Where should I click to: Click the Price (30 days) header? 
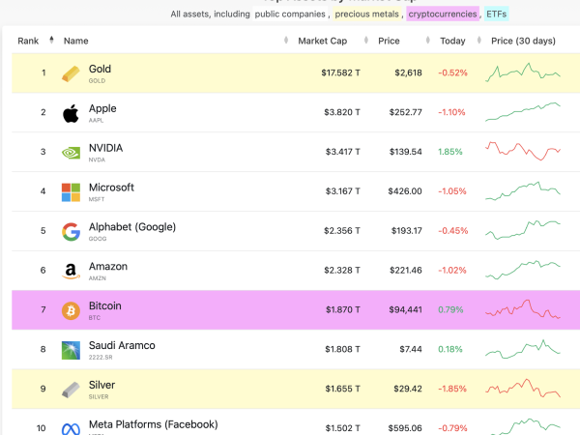(x=523, y=41)
